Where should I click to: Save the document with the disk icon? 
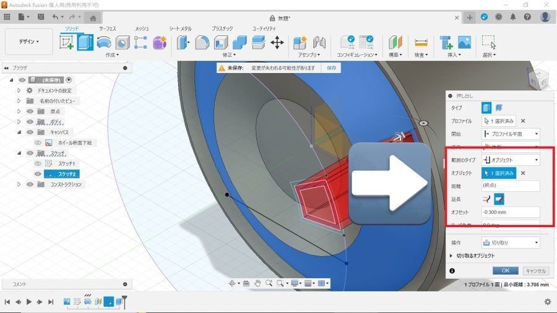[x=41, y=17]
